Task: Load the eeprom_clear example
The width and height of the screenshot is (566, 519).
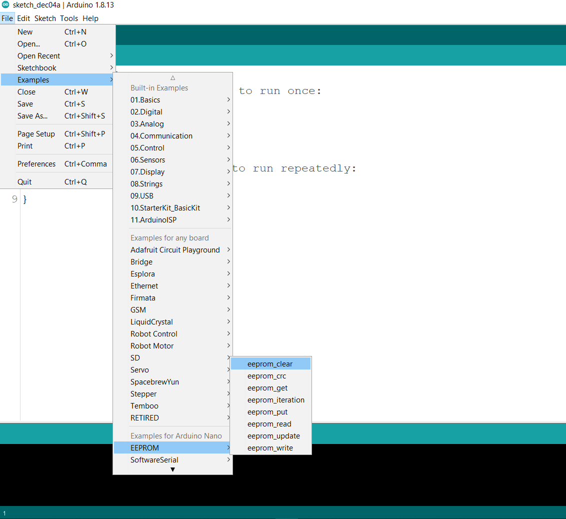Action: [270, 364]
